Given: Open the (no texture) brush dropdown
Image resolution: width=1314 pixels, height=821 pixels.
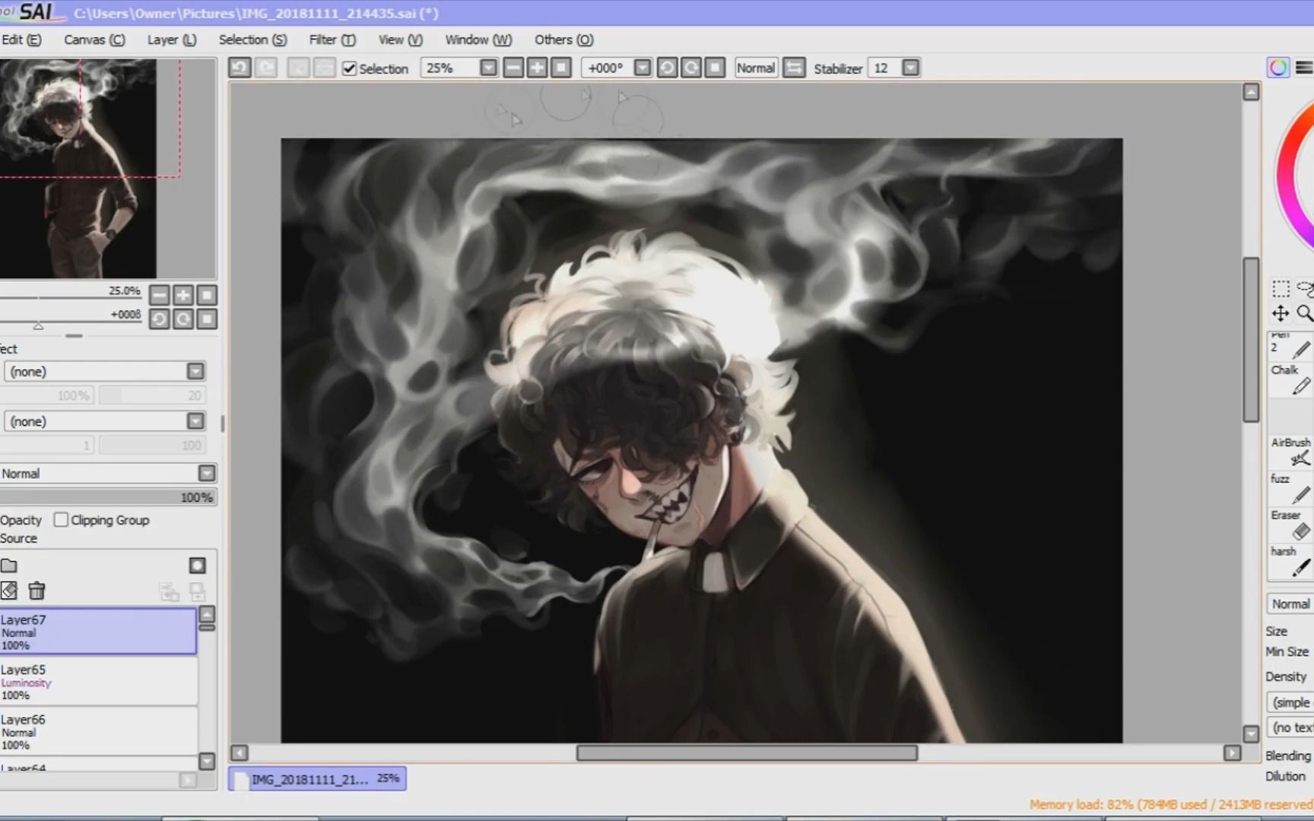Looking at the screenshot, I should click(x=1290, y=727).
